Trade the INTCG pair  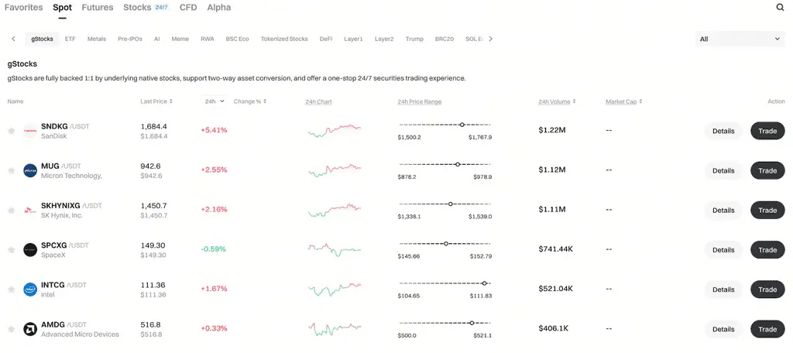click(x=767, y=290)
